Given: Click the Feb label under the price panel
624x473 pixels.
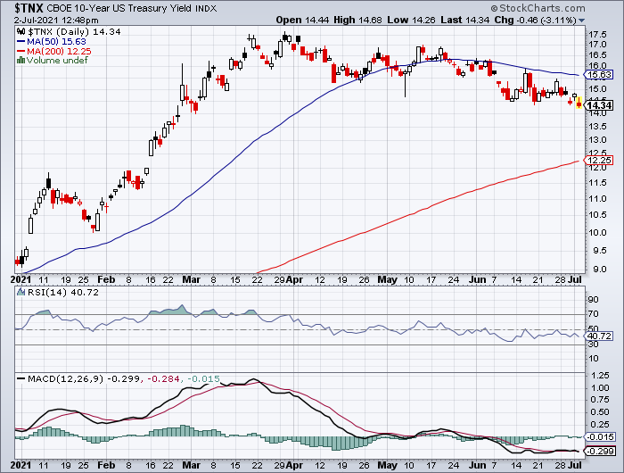Looking at the screenshot, I should tap(106, 279).
